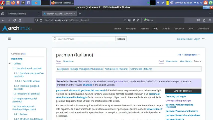Click the Search button next to ArchWiki field
213x120 pixels.
point(121,39)
